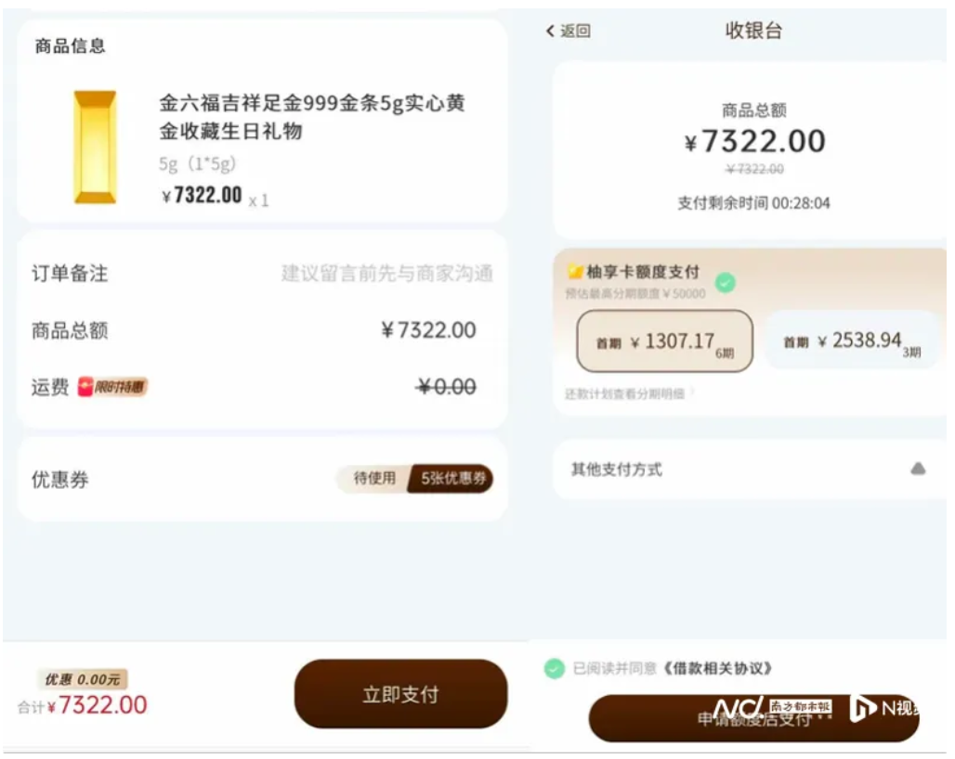The image size is (955, 759).
Task: Open 还款计划查看分期明细 details
Action: [629, 393]
